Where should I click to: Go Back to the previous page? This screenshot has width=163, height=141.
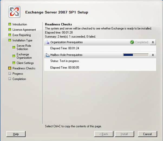pos(104,134)
